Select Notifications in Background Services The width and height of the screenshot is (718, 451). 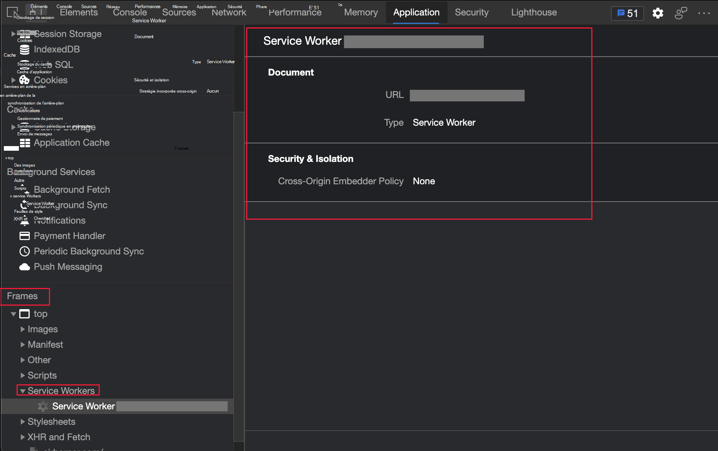point(60,220)
